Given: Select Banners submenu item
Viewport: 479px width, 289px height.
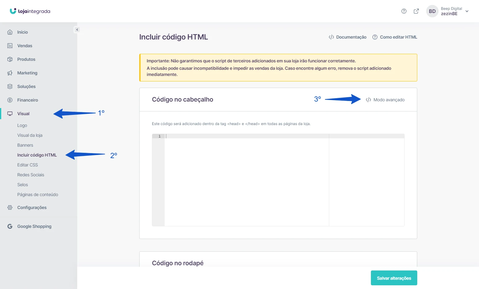Looking at the screenshot, I should pyautogui.click(x=25, y=145).
